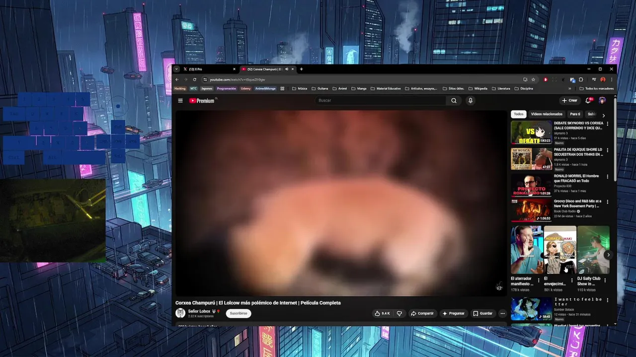Click the search magnifier button

(454, 101)
